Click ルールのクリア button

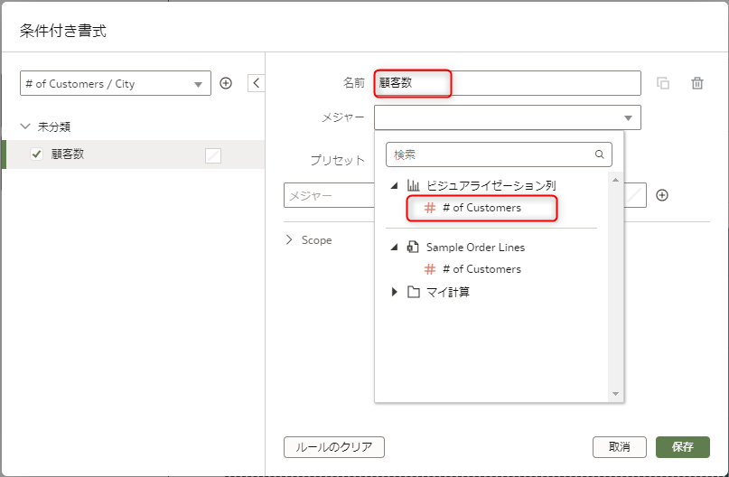pos(334,447)
